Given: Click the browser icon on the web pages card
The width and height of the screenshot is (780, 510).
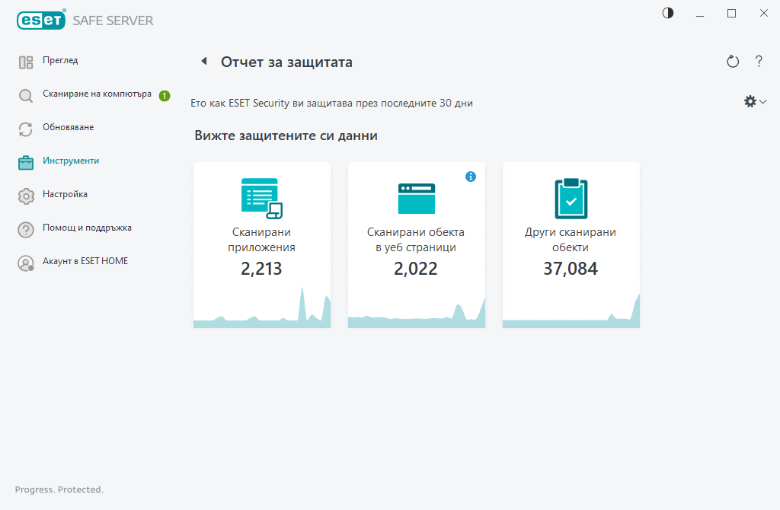Looking at the screenshot, I should [416, 198].
